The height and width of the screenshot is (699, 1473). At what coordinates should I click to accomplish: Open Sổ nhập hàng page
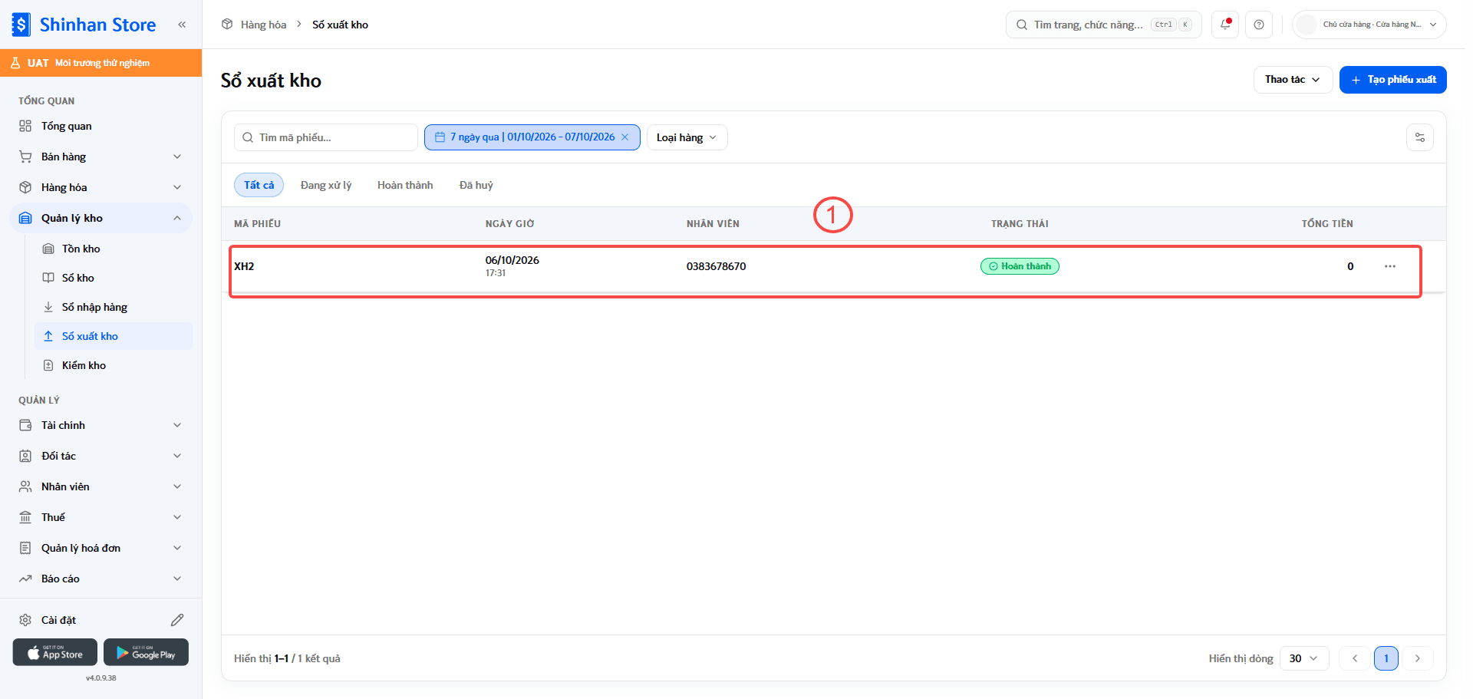click(x=114, y=307)
